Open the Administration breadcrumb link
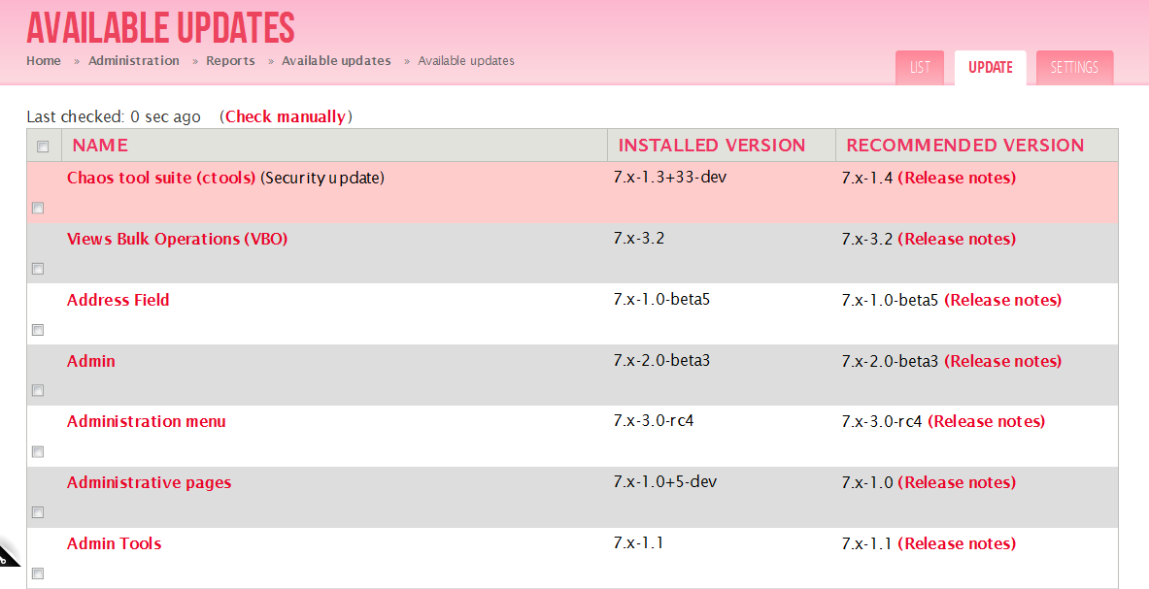The height and width of the screenshot is (589, 1149). pos(134,61)
